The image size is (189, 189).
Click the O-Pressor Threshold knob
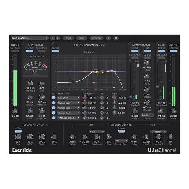point(30,83)
